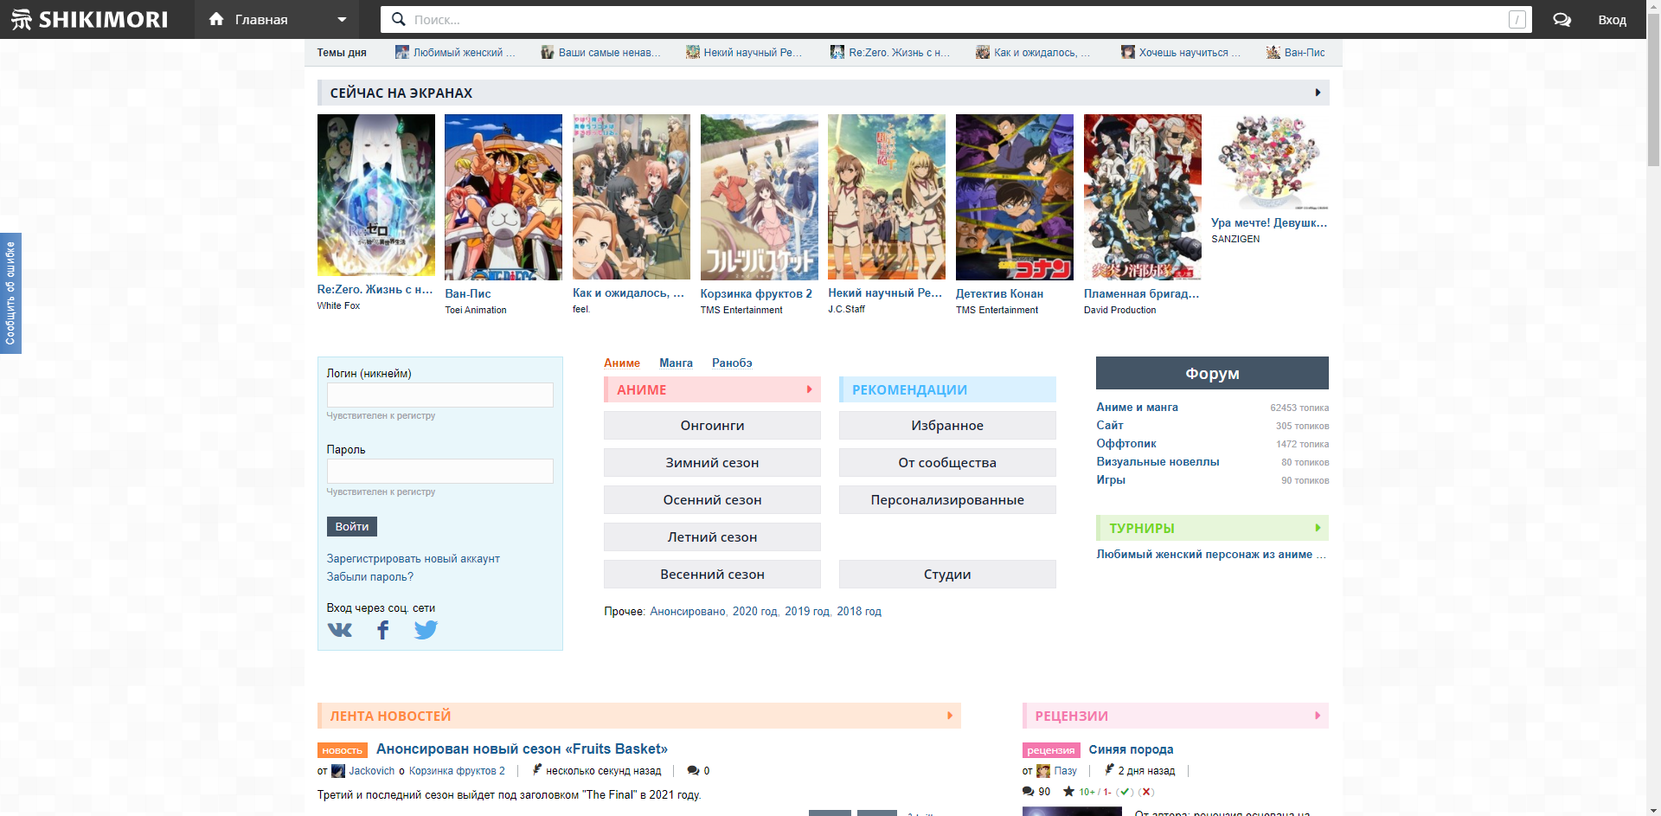Click the Сообщить об ошибке side tab

[x=10, y=293]
